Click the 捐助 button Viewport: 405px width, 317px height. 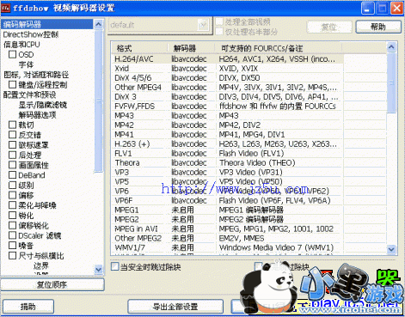pos(28,307)
